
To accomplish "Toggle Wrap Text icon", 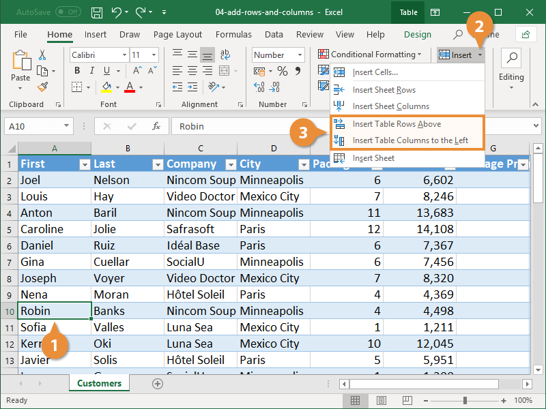I will (x=225, y=55).
